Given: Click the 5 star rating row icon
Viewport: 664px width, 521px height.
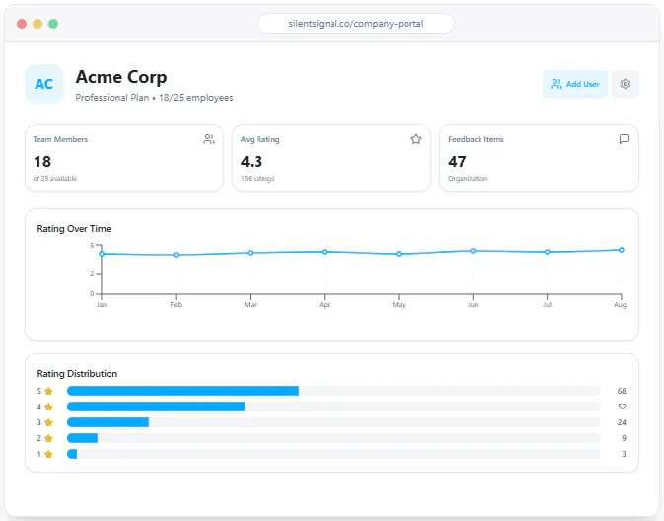Looking at the screenshot, I should tap(48, 391).
